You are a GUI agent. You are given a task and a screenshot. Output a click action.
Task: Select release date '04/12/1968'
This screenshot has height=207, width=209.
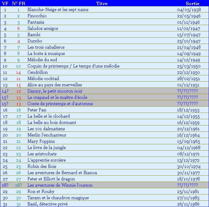[x=189, y=148]
